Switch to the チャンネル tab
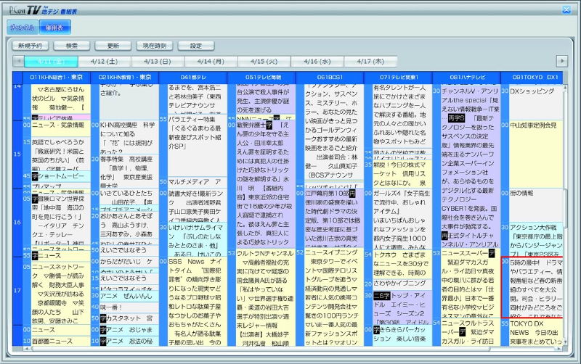 click(x=23, y=26)
